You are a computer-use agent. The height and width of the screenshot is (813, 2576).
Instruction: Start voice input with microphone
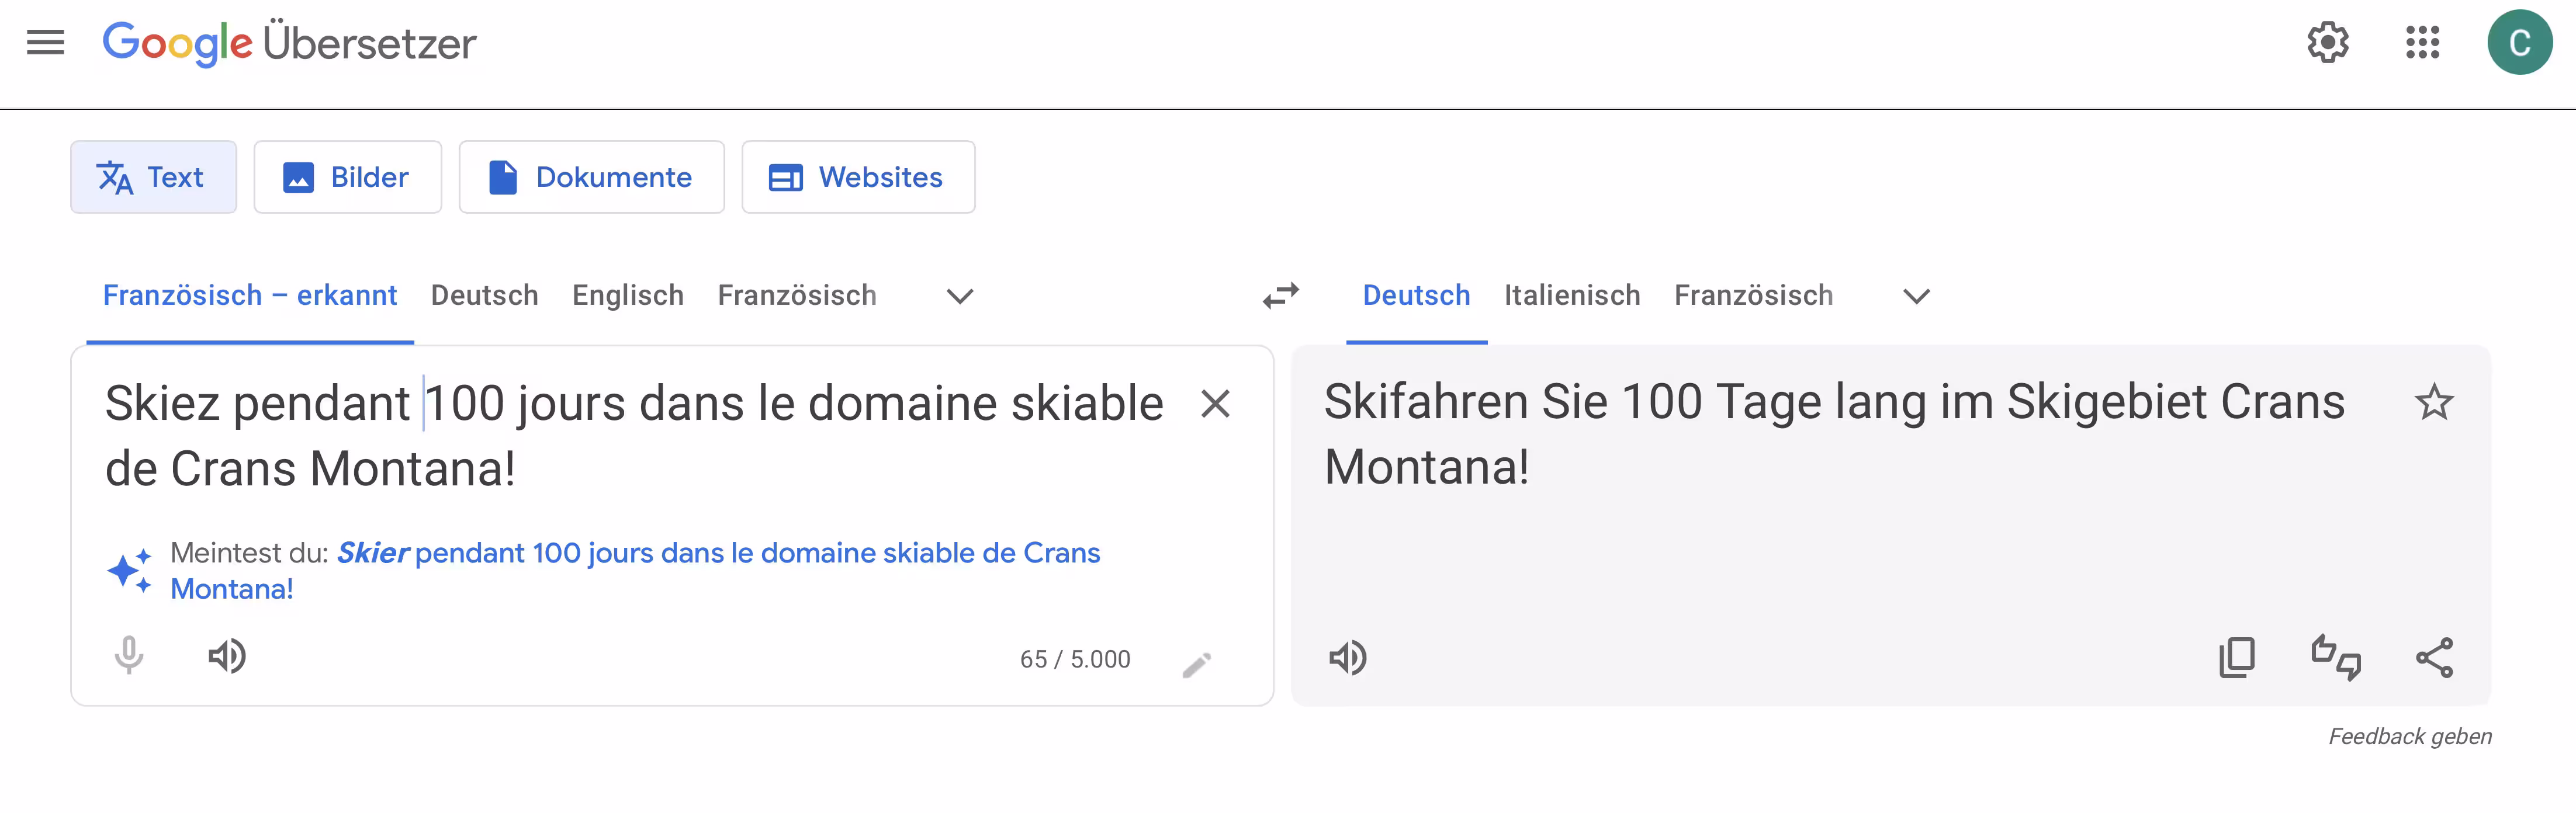[x=129, y=656]
